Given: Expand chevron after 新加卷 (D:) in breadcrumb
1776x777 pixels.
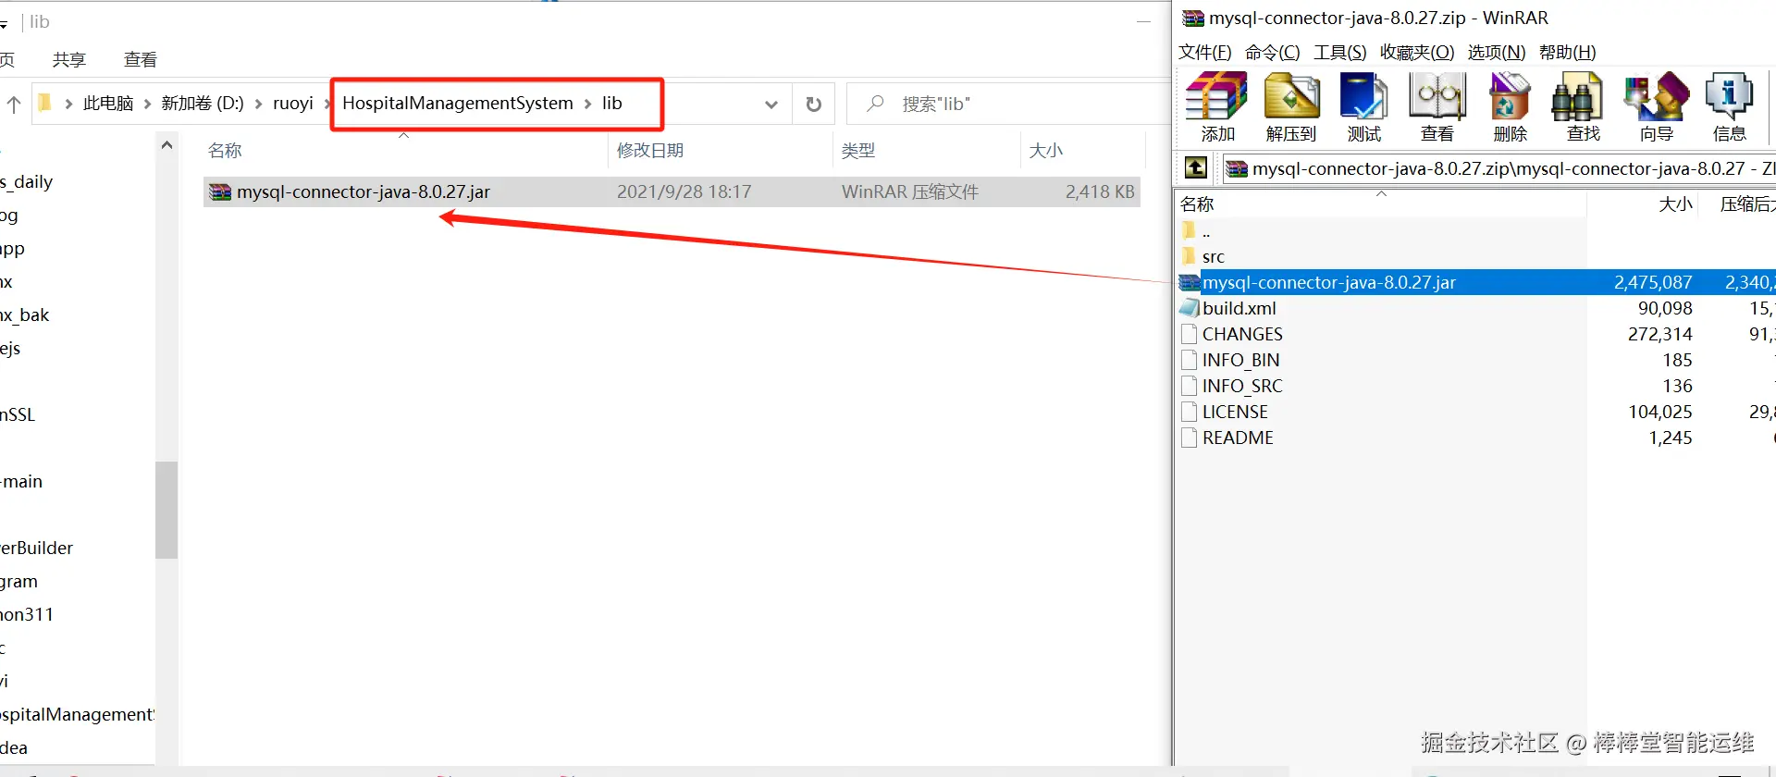Looking at the screenshot, I should click(x=258, y=104).
